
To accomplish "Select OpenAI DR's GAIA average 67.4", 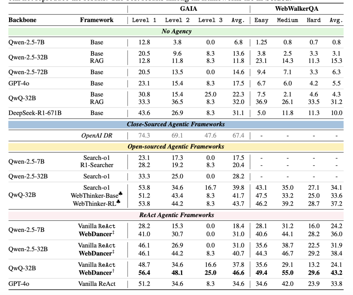I will pos(238,136).
